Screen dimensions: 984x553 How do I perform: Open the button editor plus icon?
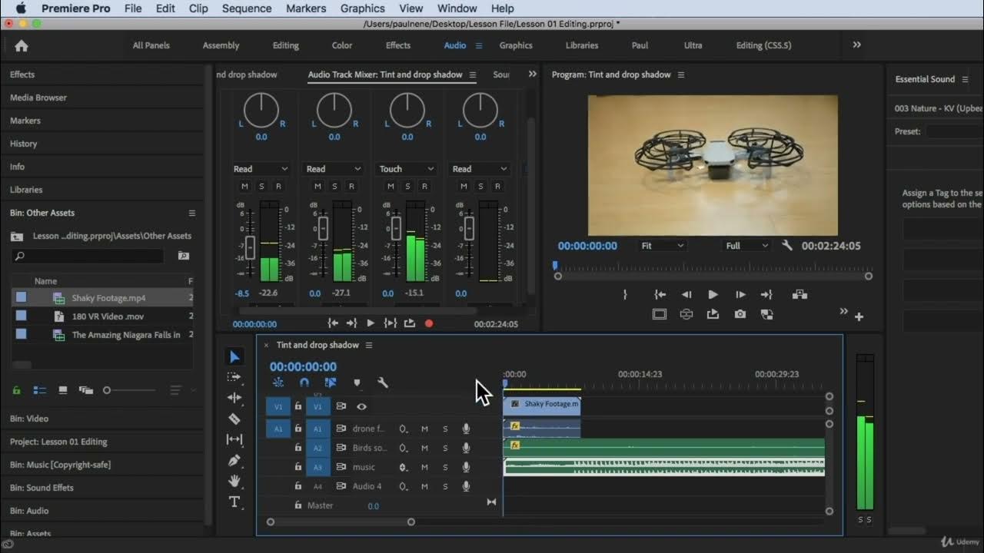point(859,316)
